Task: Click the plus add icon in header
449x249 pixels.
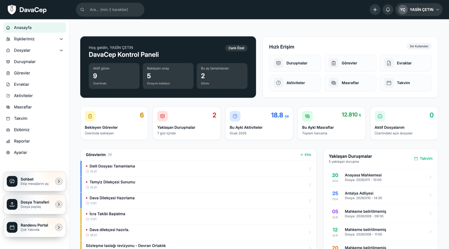Action: coord(375,10)
